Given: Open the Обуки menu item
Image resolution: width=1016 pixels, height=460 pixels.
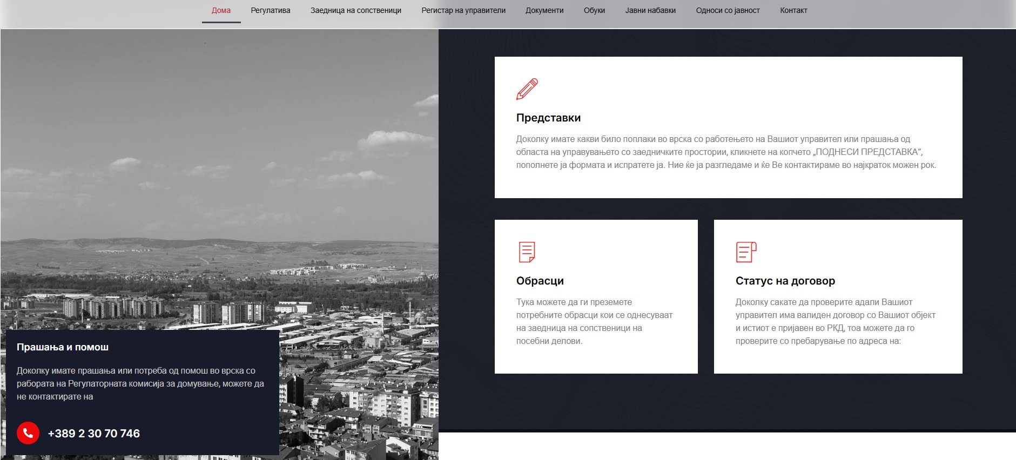Looking at the screenshot, I should pyautogui.click(x=594, y=10).
